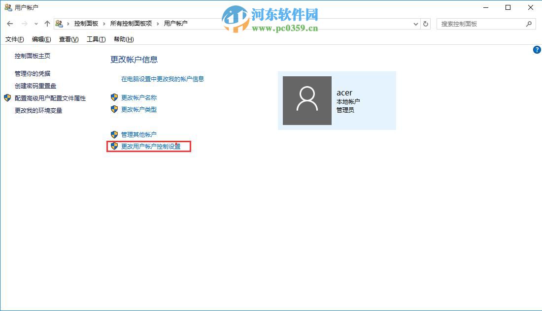Click the search magnifier icon
The height and width of the screenshot is (311, 542).
[x=529, y=24]
